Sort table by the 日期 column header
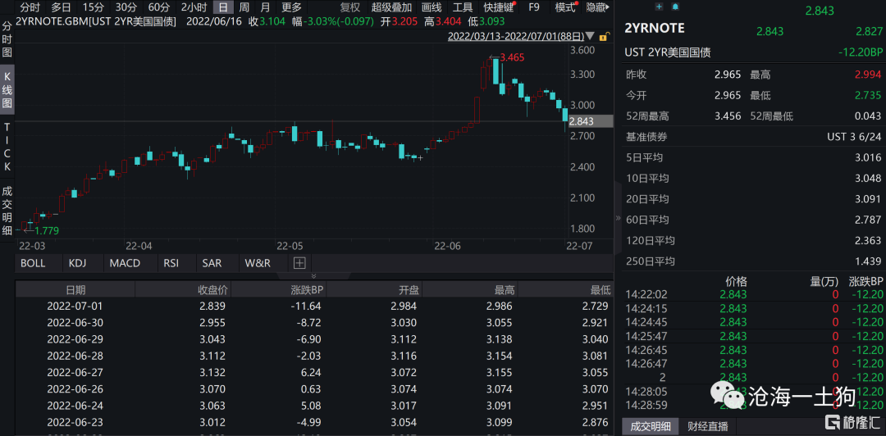This screenshot has height=436, width=886. click(75, 290)
